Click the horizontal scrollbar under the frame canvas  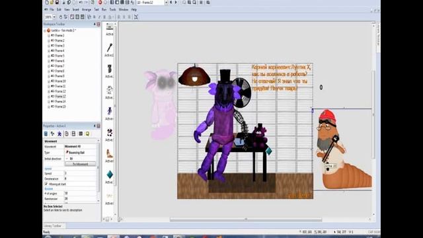[246, 219]
